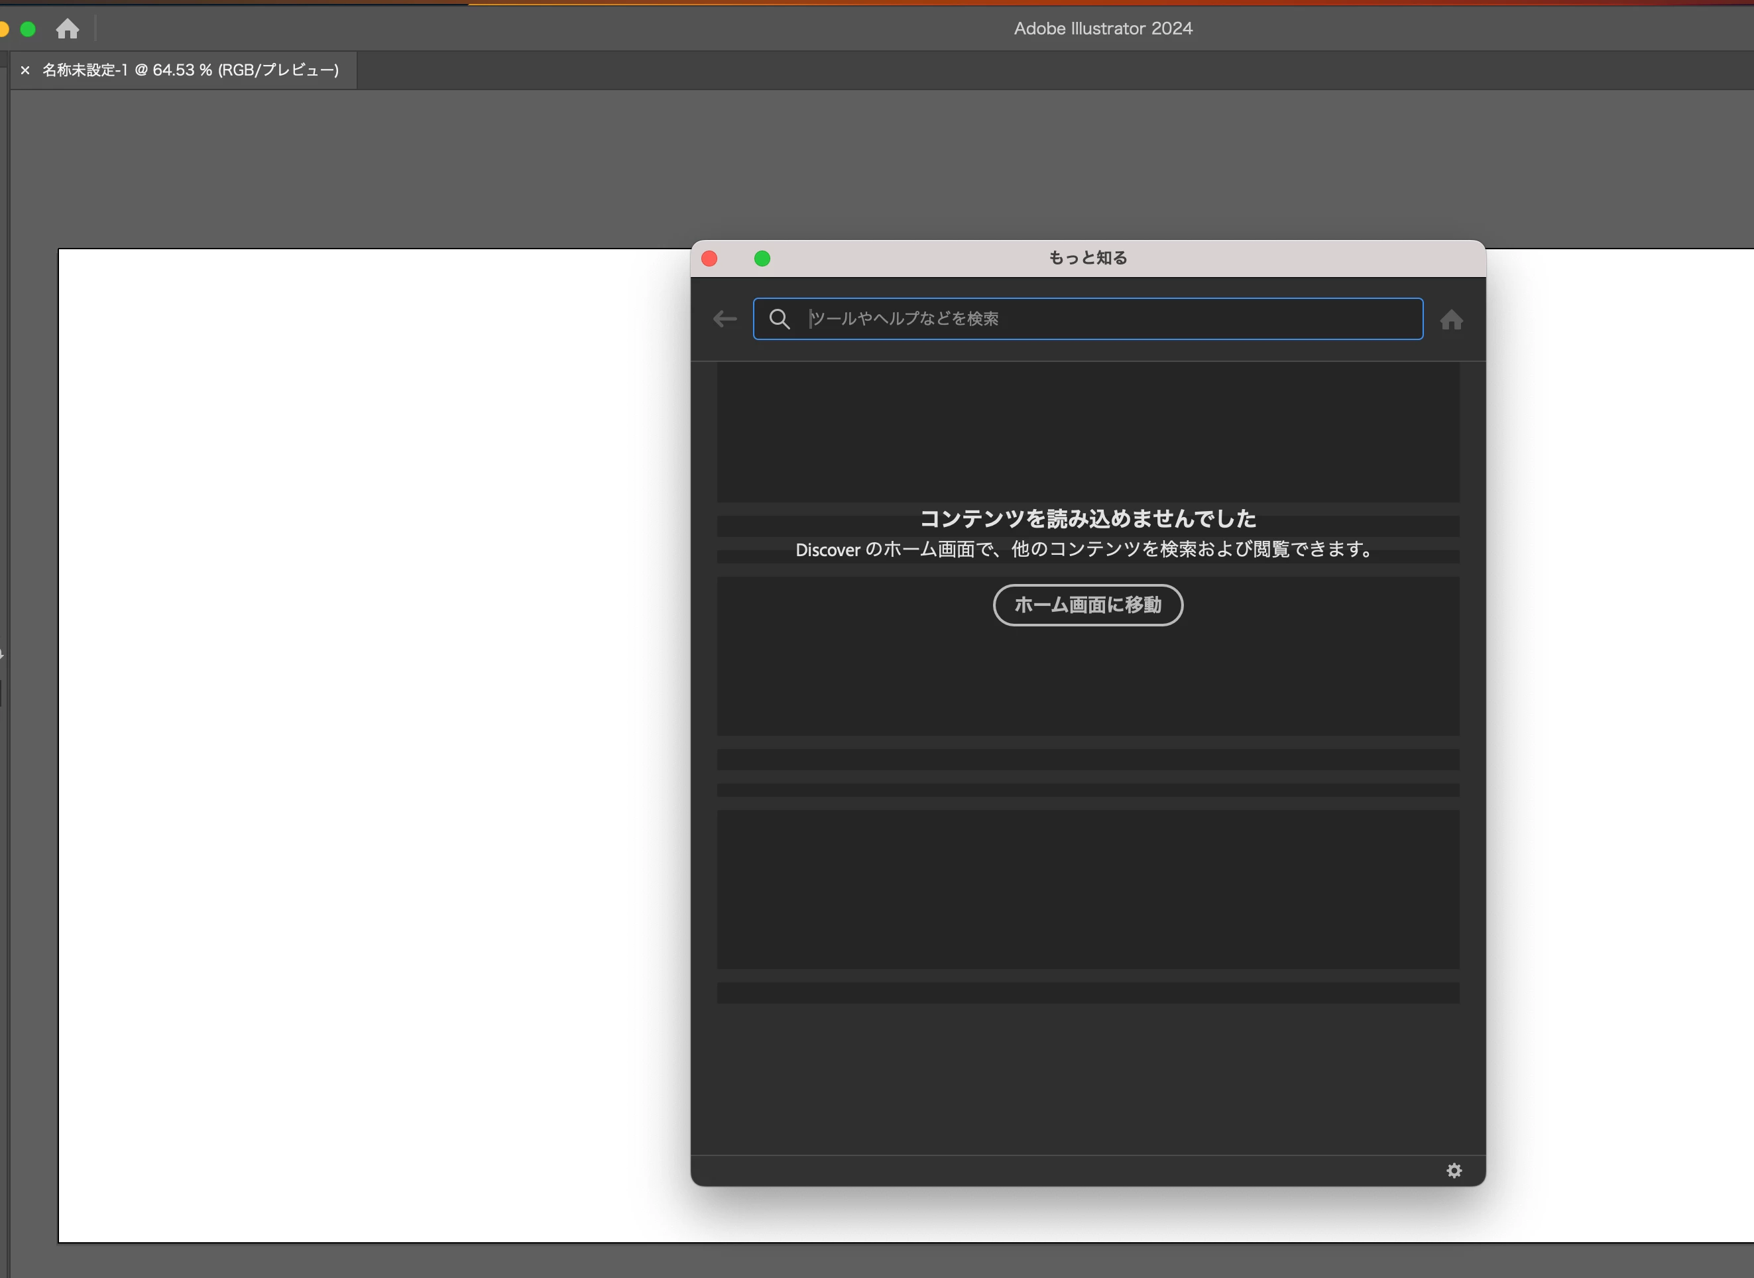Focus the ツールやヘルプなどを検索 search field
The image size is (1754, 1278).
(1106, 319)
